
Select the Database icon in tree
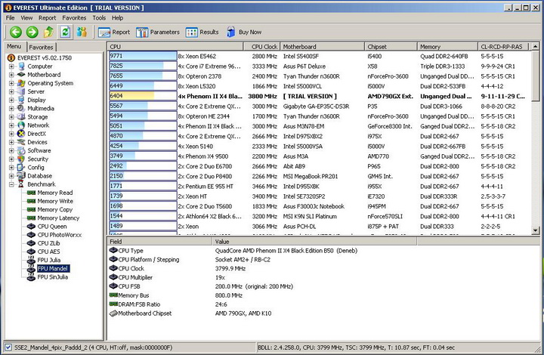coord(21,176)
